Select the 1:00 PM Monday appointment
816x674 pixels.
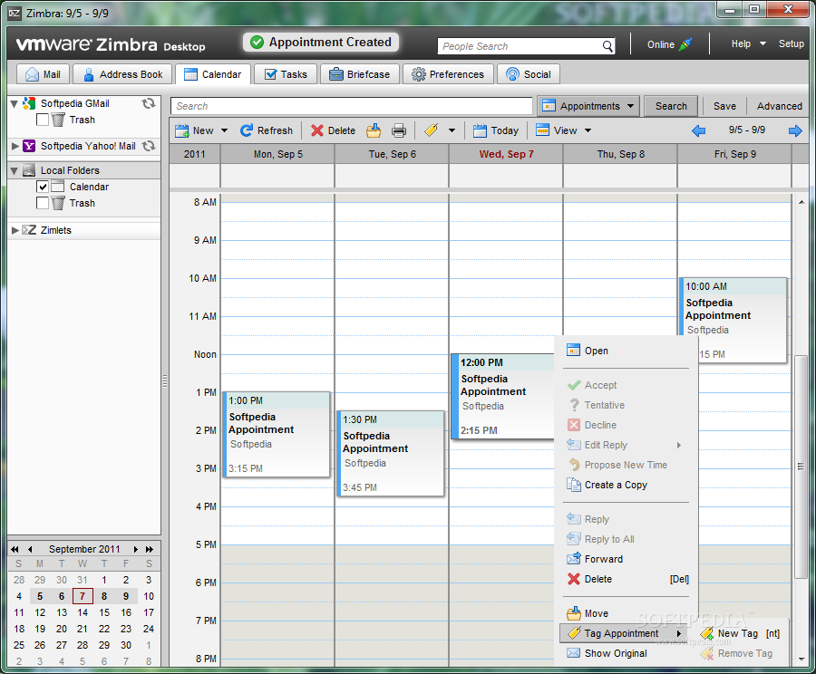[277, 434]
